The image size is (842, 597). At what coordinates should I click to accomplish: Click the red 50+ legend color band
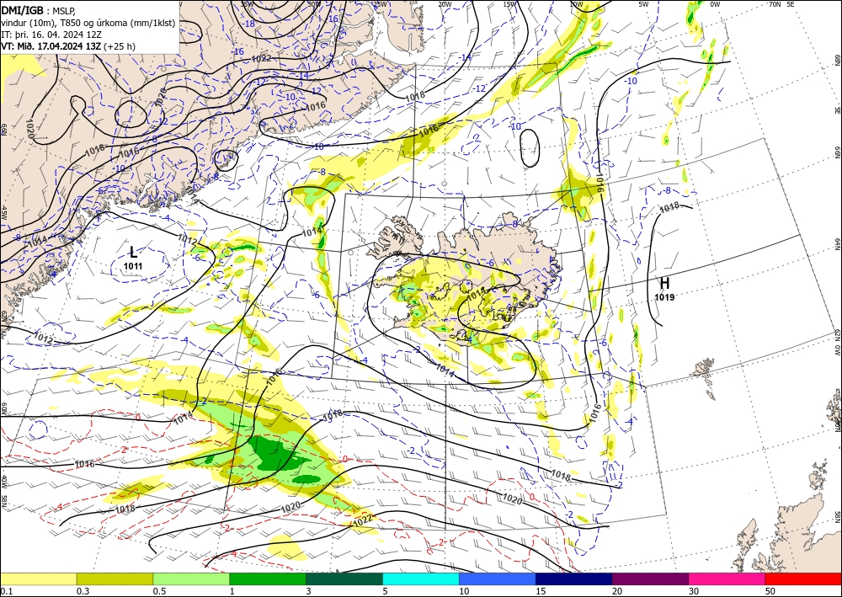[x=803, y=578]
